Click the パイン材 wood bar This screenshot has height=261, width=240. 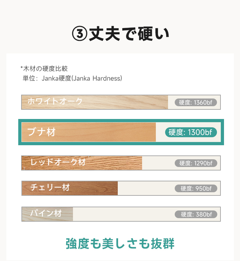[47, 214]
